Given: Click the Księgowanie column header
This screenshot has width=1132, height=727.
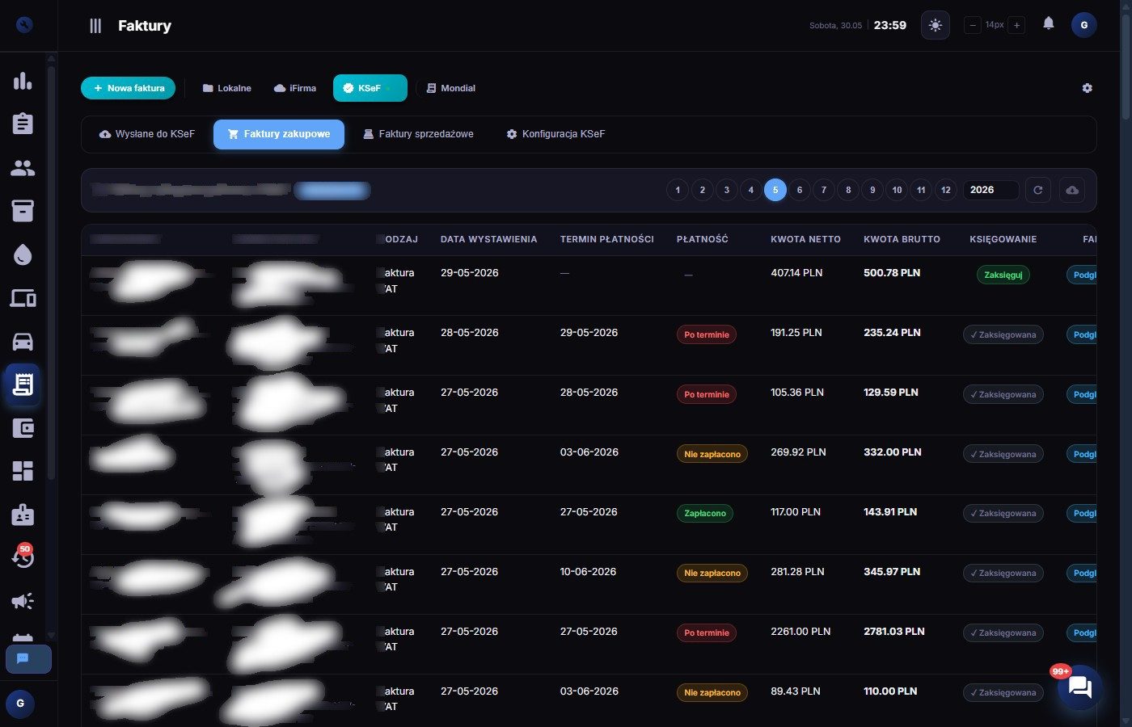Looking at the screenshot, I should point(1003,239).
